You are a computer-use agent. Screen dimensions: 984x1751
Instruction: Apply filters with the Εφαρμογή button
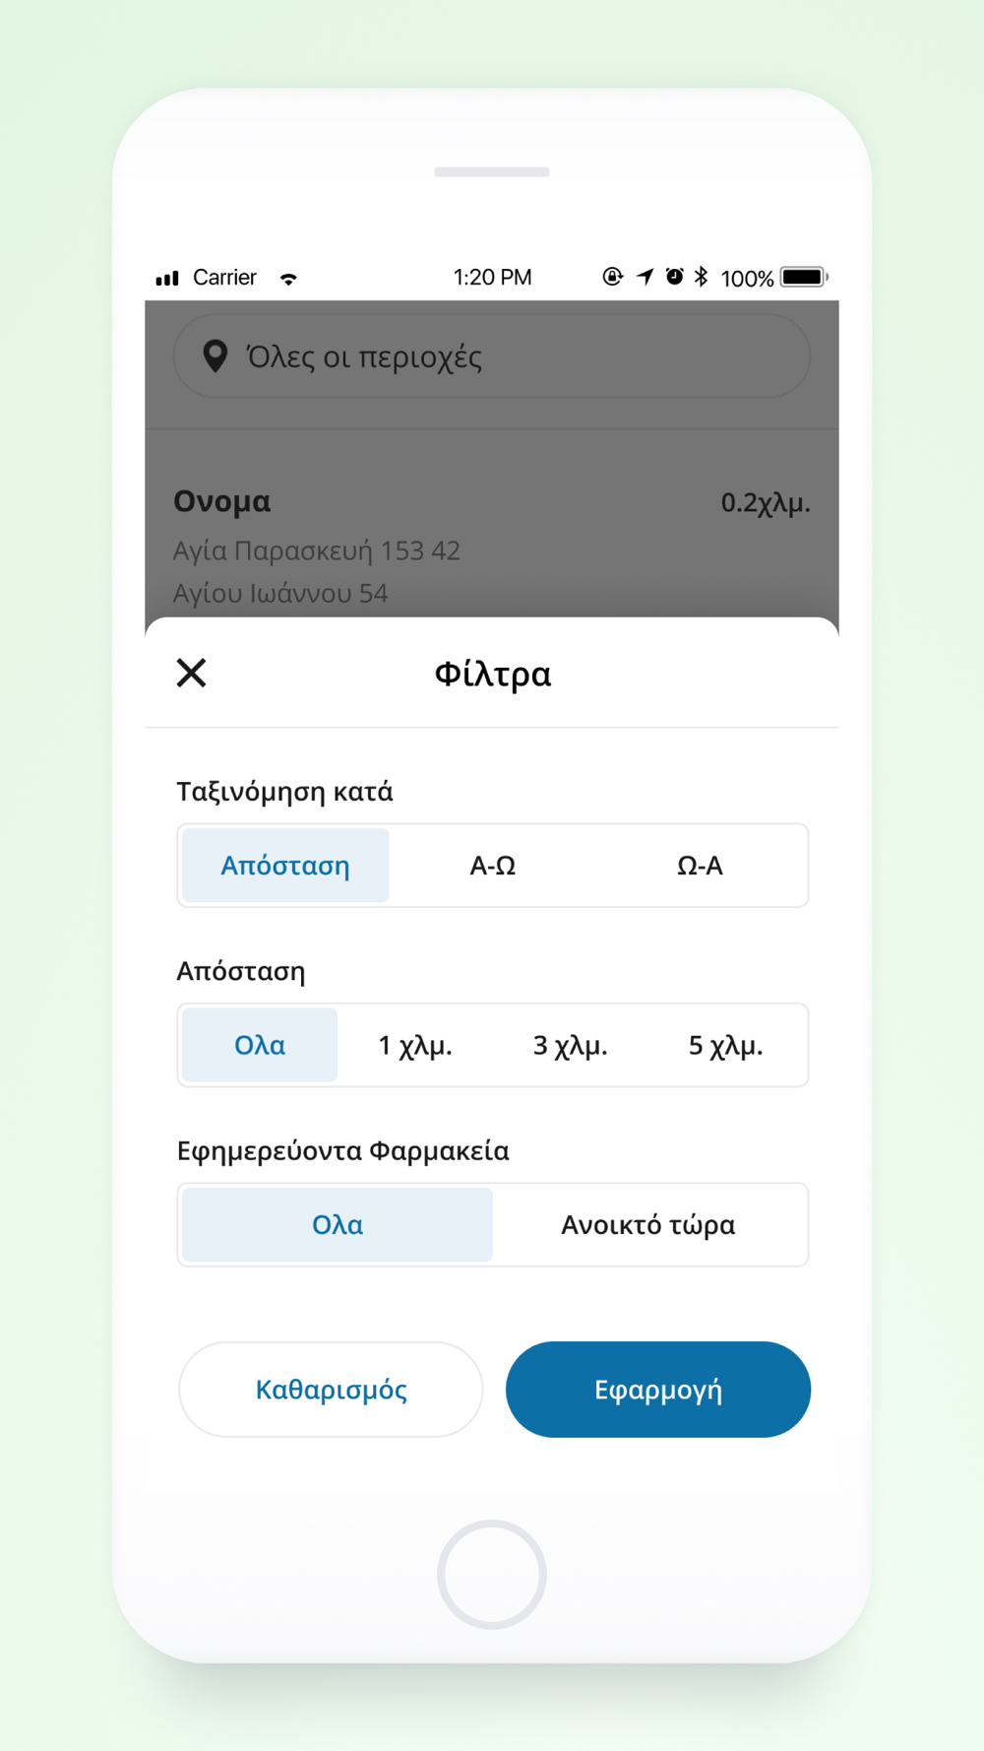pos(657,1389)
